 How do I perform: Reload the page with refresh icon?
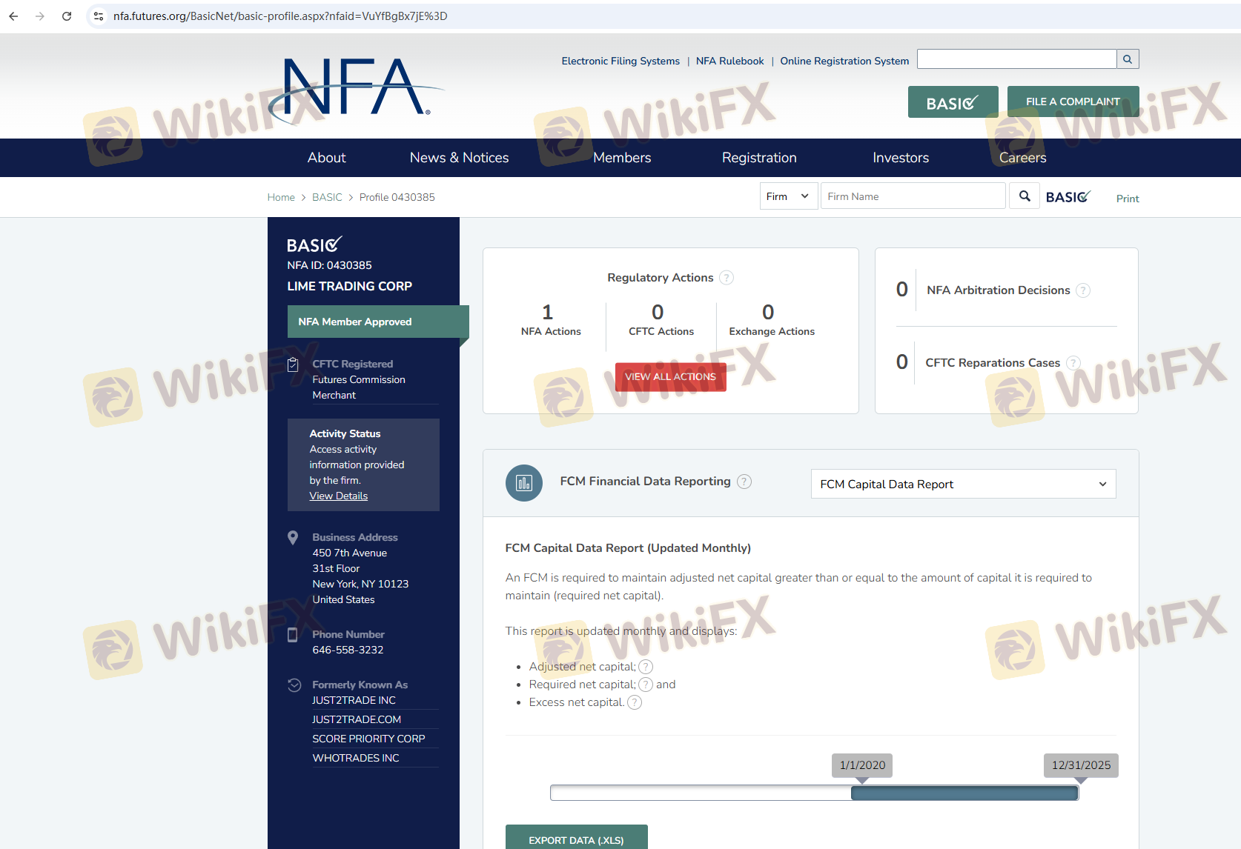click(67, 16)
